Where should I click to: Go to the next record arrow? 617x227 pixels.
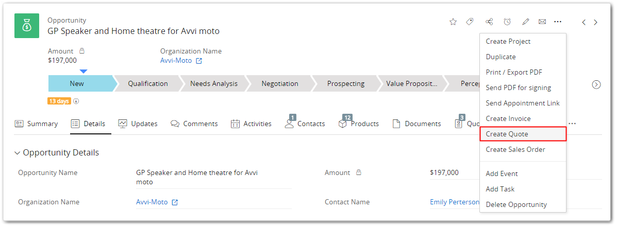click(596, 22)
